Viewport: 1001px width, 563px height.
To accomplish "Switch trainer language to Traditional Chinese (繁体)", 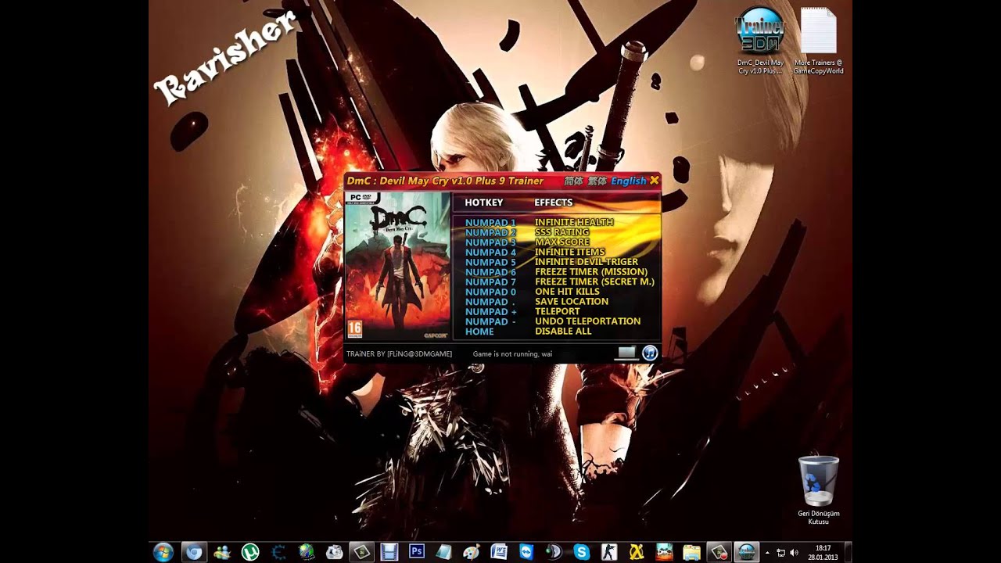I will pos(597,181).
